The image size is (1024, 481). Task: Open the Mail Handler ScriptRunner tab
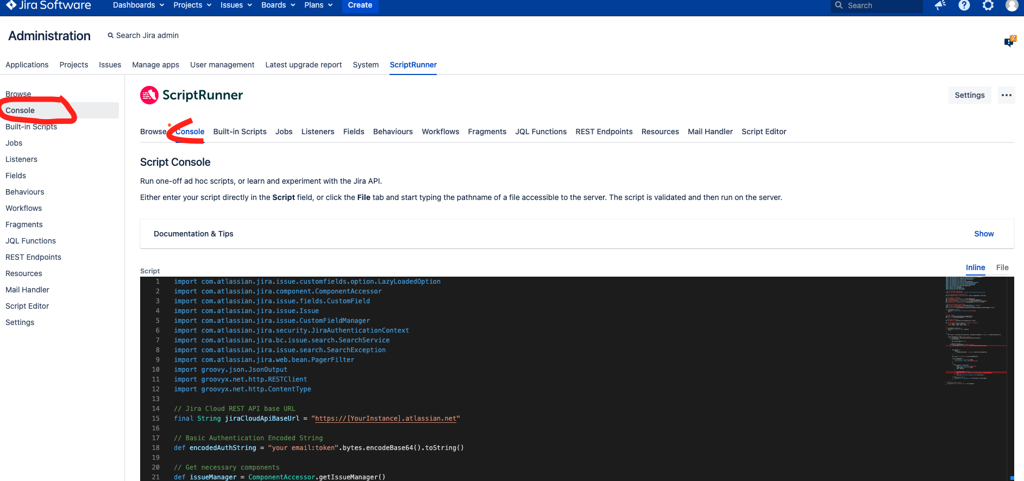(711, 132)
